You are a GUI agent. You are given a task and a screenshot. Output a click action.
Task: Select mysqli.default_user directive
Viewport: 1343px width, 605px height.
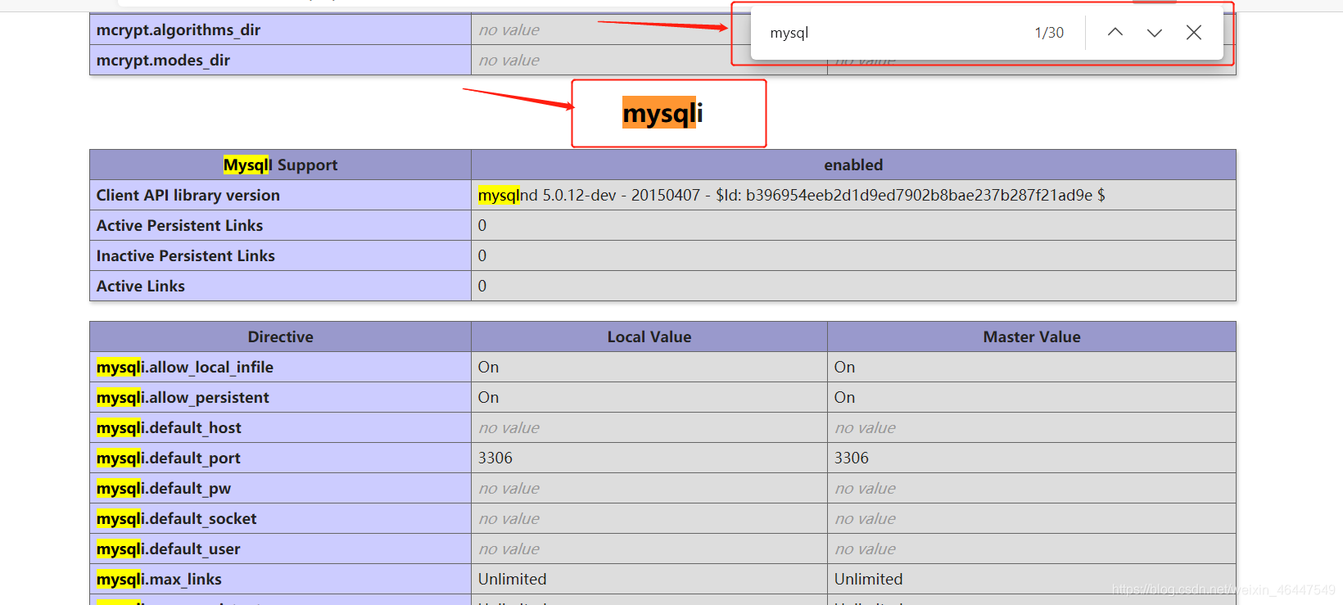[169, 549]
